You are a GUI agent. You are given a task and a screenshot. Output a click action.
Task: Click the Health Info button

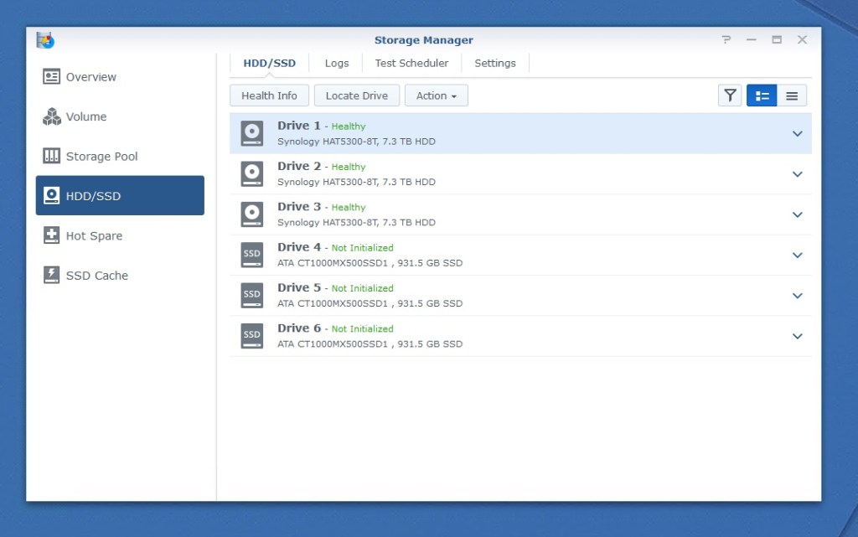pyautogui.click(x=269, y=96)
